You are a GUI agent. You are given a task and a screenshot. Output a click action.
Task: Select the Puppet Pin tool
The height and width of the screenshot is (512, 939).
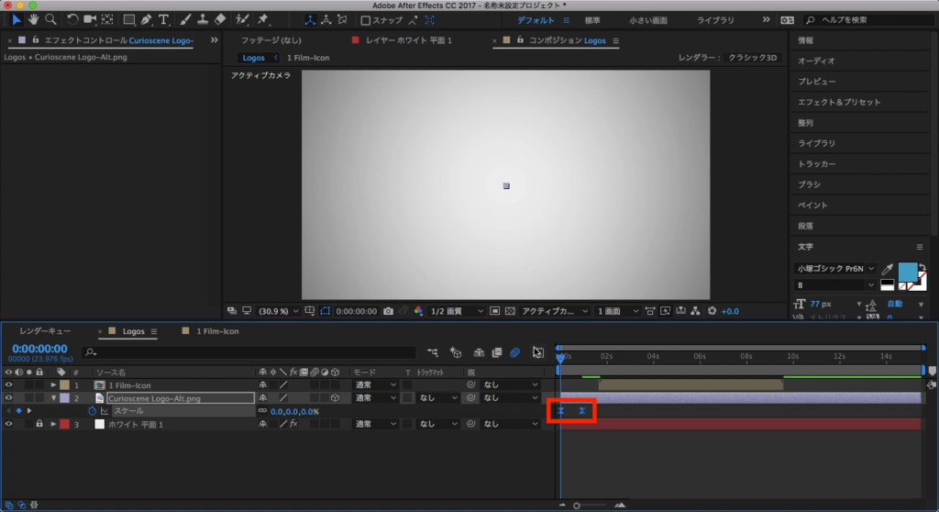tap(263, 19)
